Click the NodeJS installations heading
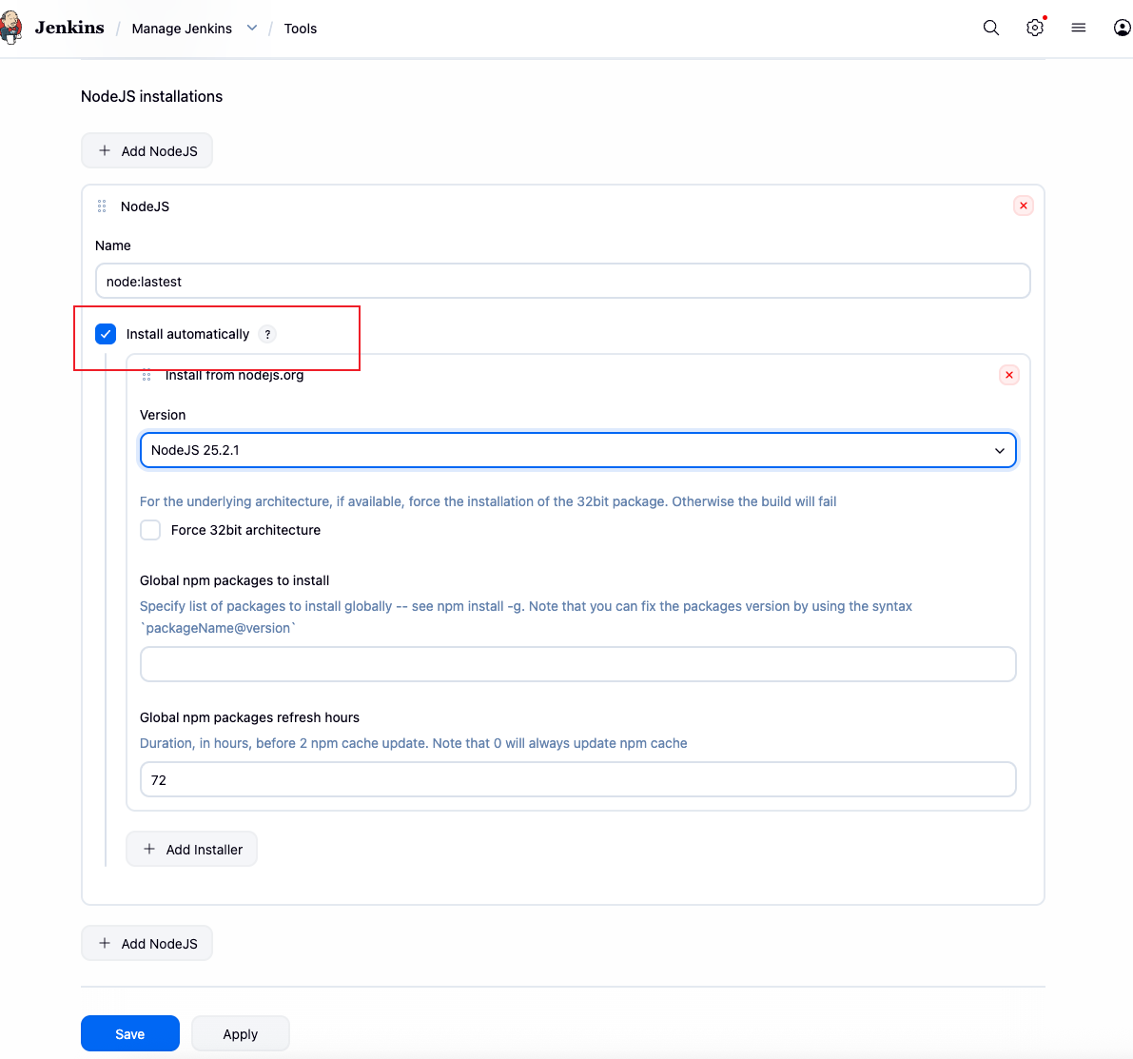1133x1059 pixels. click(152, 96)
